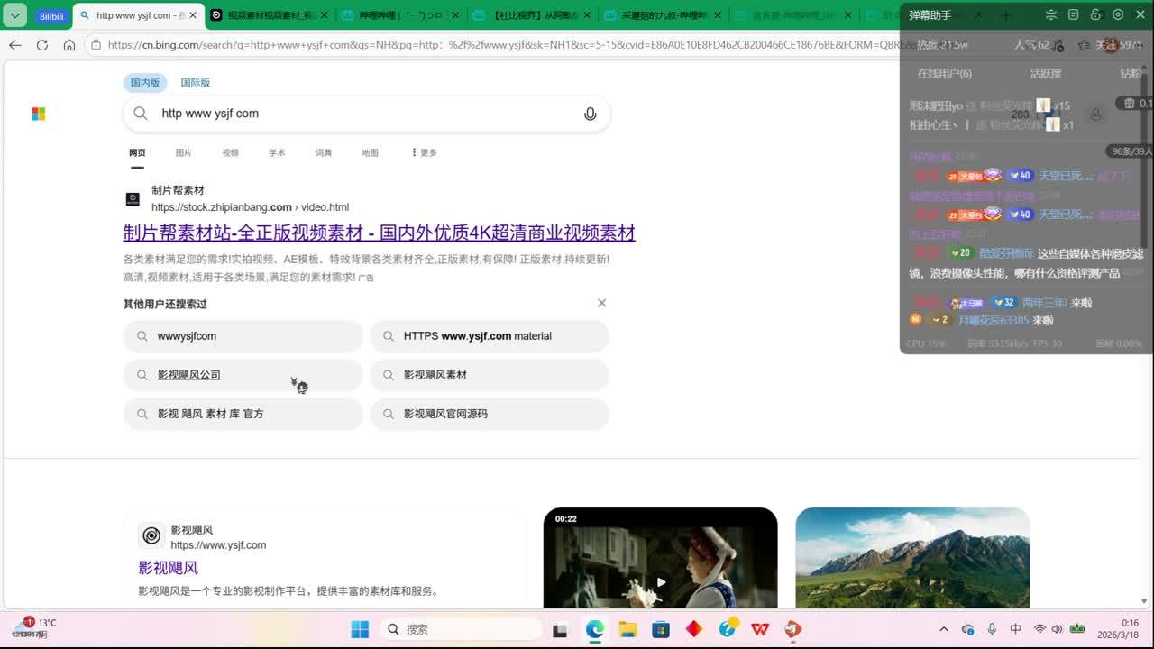Open File Explorer from the taskbar
The image size is (1154, 649).
[x=627, y=629]
